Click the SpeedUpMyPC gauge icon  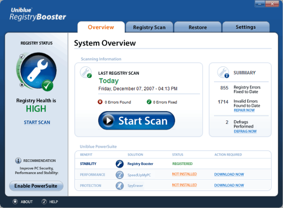click(119, 175)
